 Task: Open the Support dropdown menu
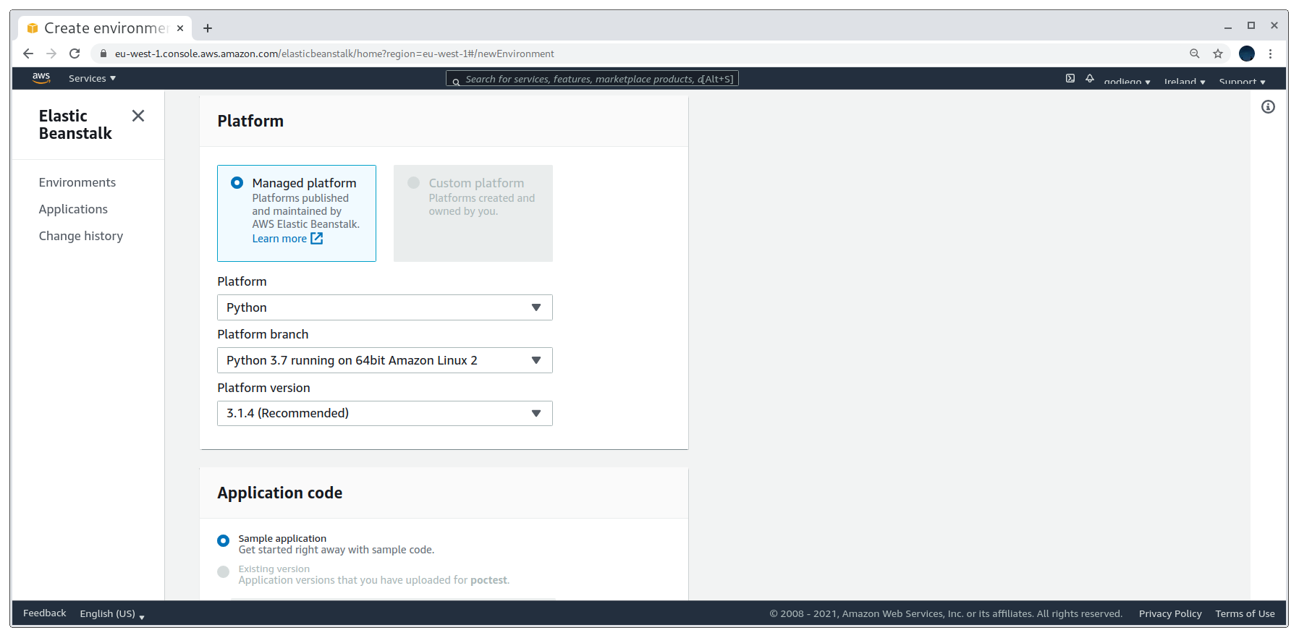[1242, 81]
